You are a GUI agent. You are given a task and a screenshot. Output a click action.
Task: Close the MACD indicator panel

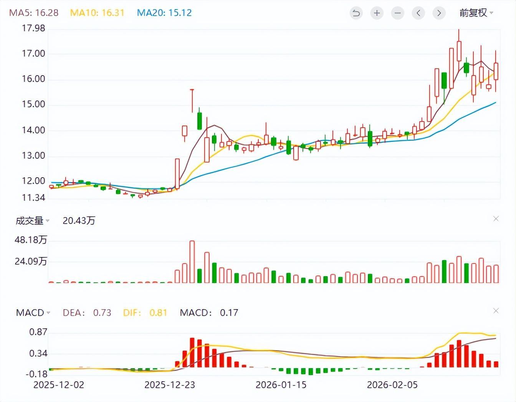tap(496, 311)
